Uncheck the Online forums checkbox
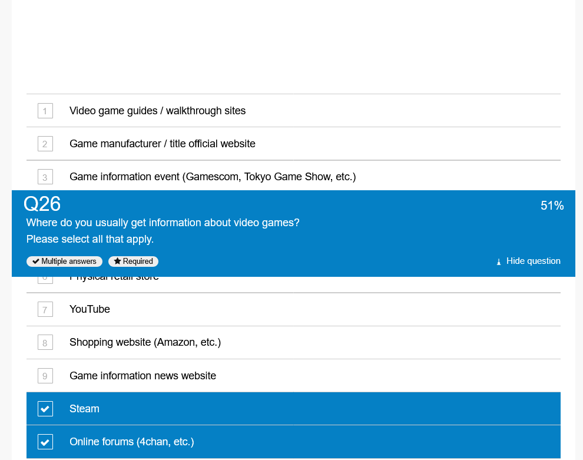Viewport: 583px width, 460px height. pos(45,442)
